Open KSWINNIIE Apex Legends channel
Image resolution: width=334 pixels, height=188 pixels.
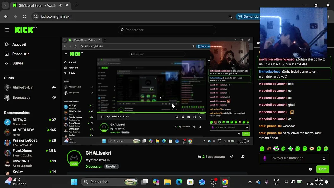pyautogui.click(x=30, y=163)
